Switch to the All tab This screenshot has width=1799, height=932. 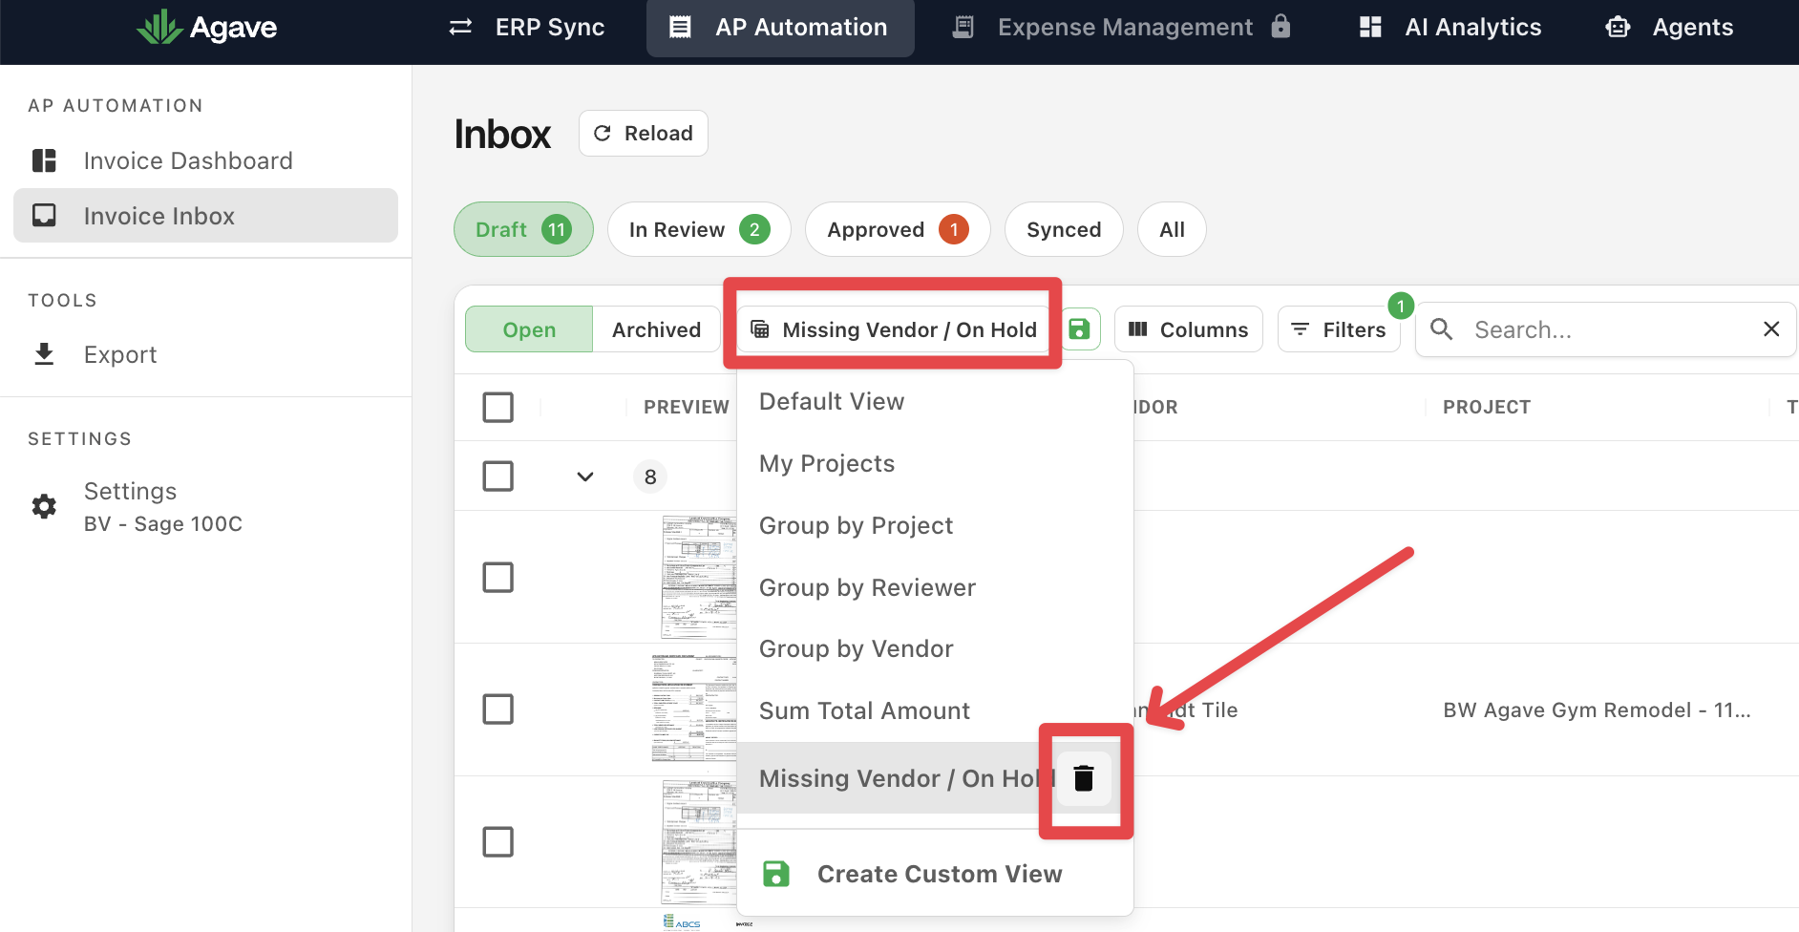(x=1172, y=229)
